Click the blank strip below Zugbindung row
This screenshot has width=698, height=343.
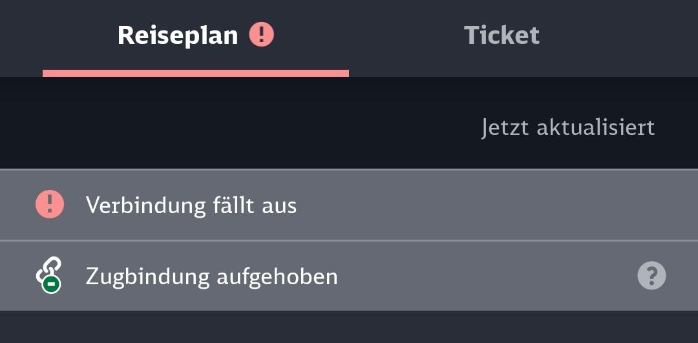coord(349,327)
